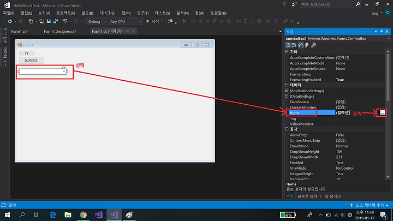This screenshot has height=221, width=393.
Task: Open Chrome from the taskbar
Action: point(83,215)
